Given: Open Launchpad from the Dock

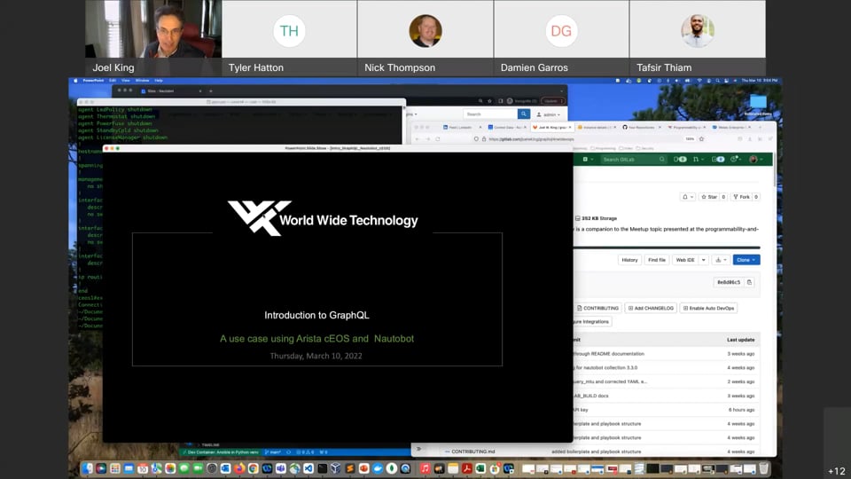Looking at the screenshot, I should (x=115, y=468).
